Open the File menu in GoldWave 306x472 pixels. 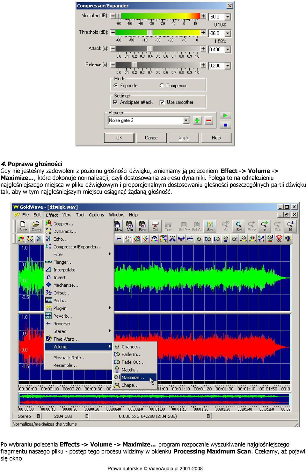click(x=25, y=215)
